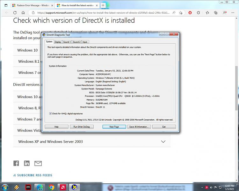
Task: Open the Action Center flag icon
Action: [x=215, y=187]
